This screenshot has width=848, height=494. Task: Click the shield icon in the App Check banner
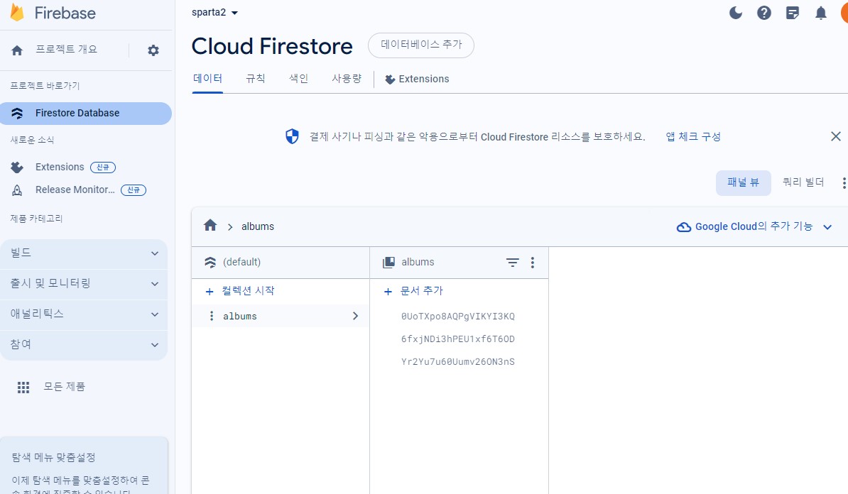click(x=292, y=136)
